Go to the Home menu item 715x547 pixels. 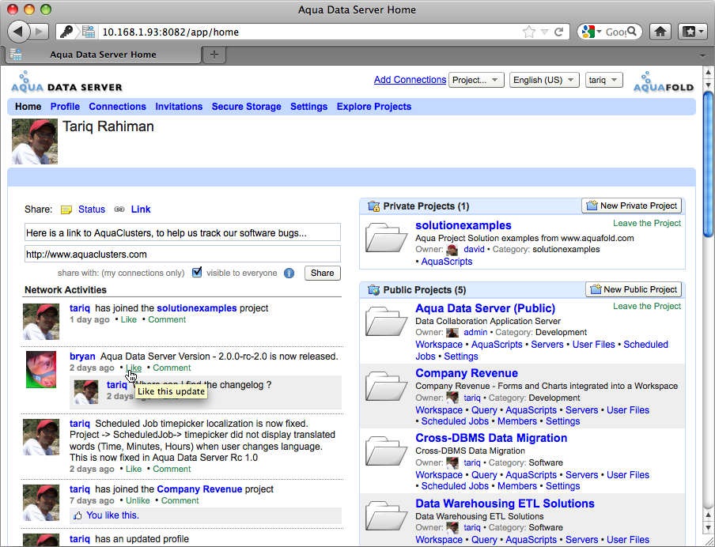click(x=28, y=107)
